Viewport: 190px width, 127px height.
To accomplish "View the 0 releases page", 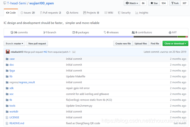I will (x=111, y=32).
